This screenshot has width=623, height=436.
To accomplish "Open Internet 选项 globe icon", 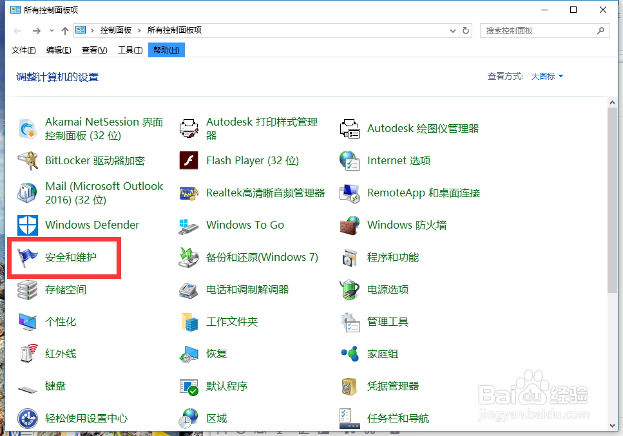I will [x=350, y=160].
